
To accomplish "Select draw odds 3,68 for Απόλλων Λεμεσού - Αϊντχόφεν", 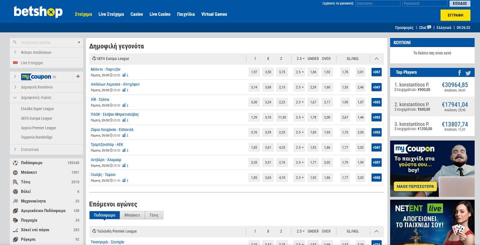I will click(x=268, y=87).
